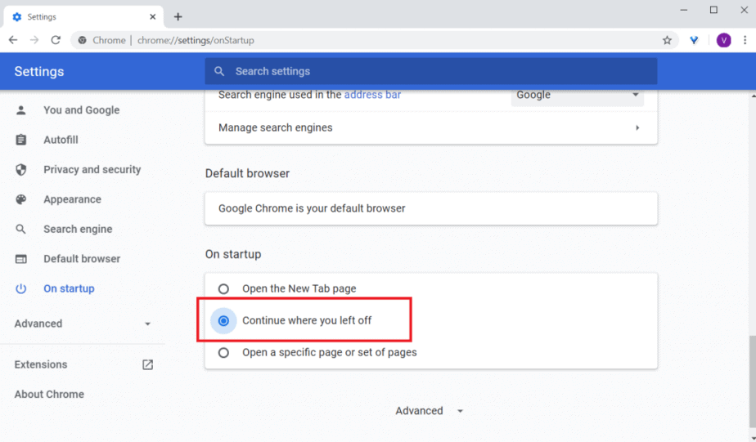This screenshot has height=442, width=756.
Task: Open You and Google settings section
Action: pos(82,110)
